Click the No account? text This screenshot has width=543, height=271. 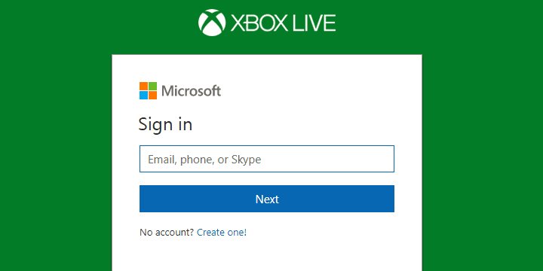coord(167,233)
